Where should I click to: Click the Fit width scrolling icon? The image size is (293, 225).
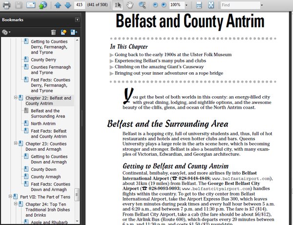click(199, 5)
